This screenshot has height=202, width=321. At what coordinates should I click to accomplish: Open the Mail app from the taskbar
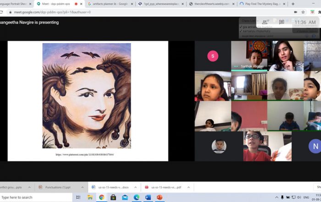tap(125, 197)
